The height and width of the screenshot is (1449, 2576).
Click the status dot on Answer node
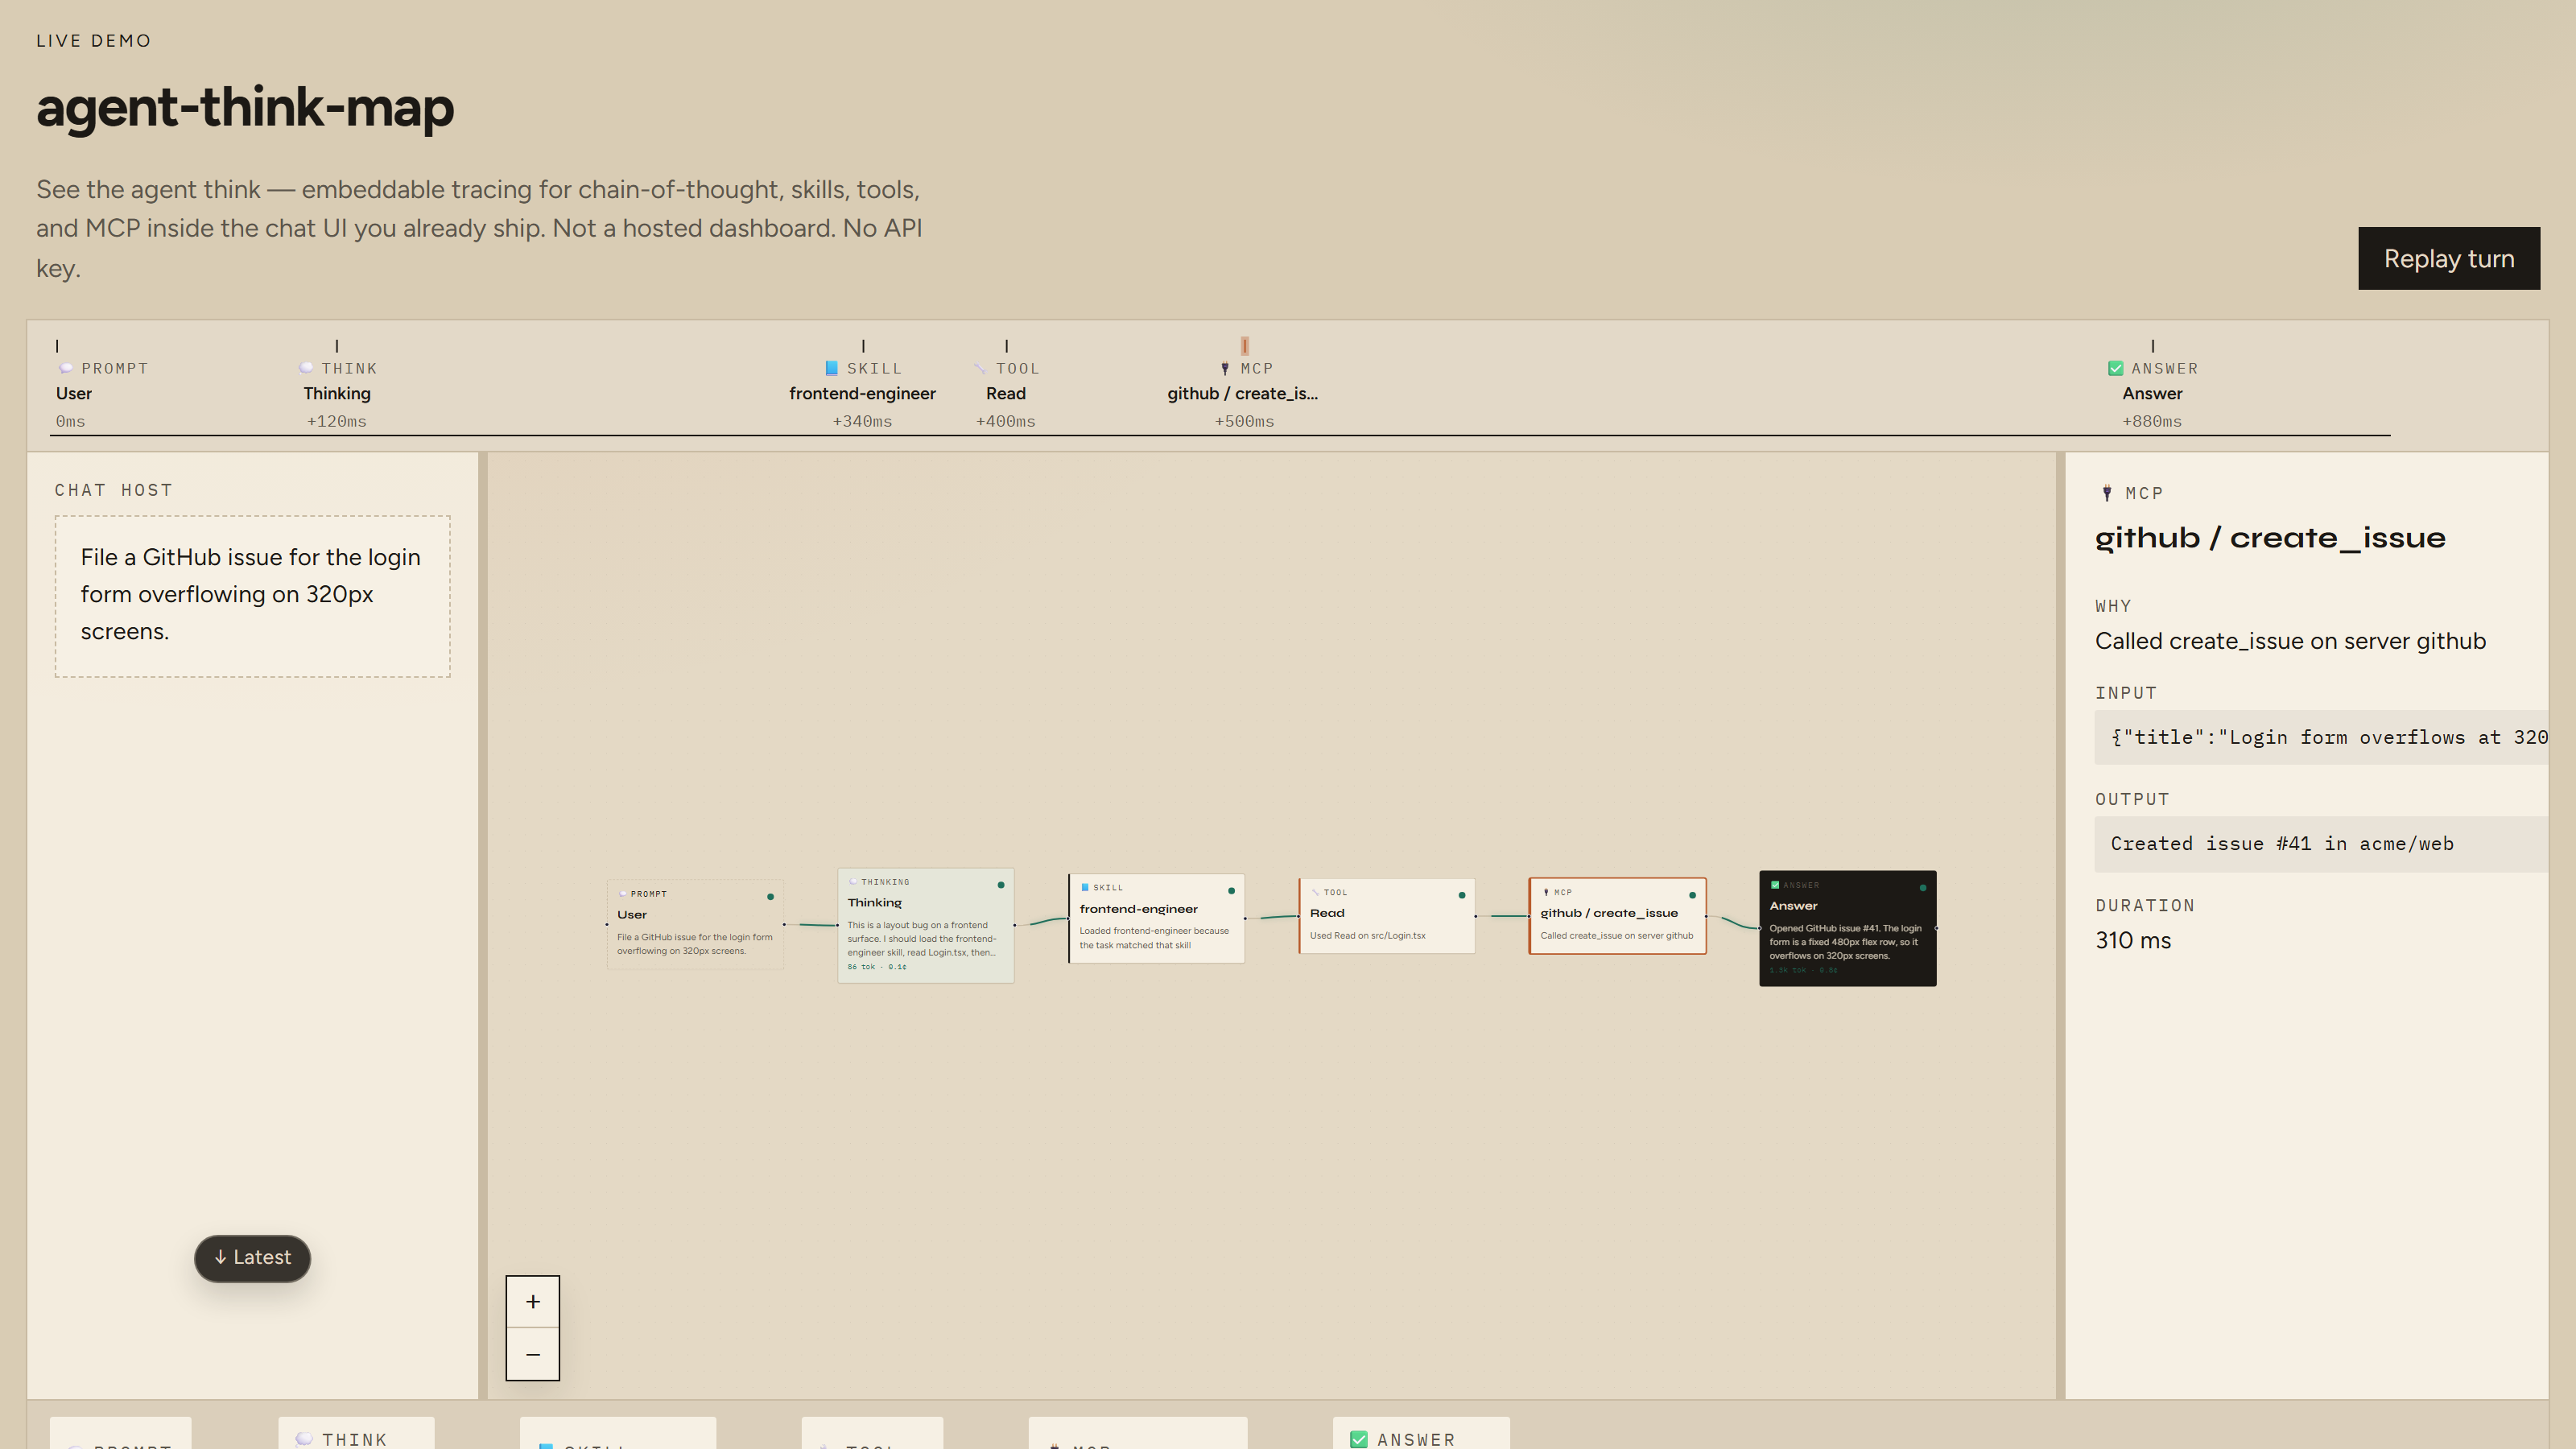[x=1923, y=888]
